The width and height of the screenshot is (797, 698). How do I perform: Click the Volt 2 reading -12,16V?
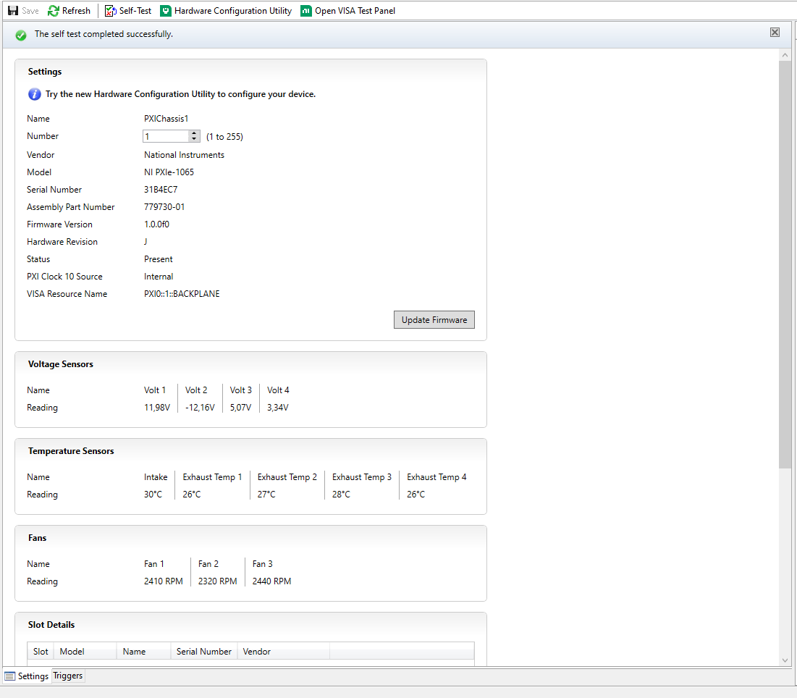(200, 408)
